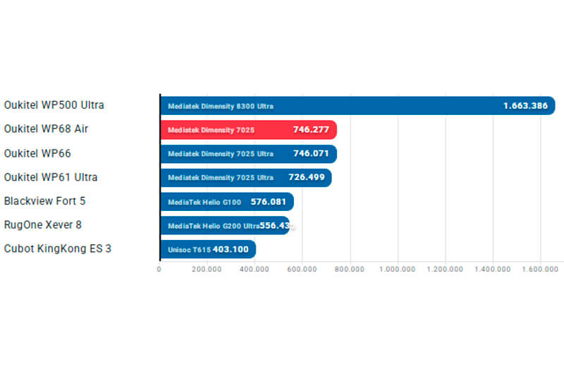The image size is (564, 367).
Task: Click the Mediatek Dimensity 8300 Ultra bar
Action: click(358, 106)
